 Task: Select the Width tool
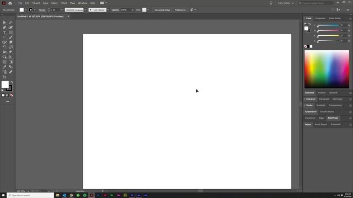[4, 52]
